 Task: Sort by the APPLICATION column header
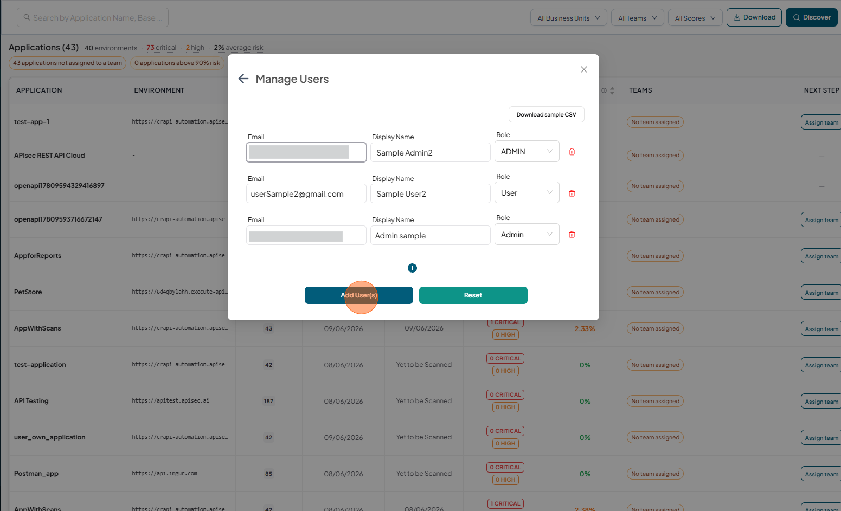click(x=39, y=90)
